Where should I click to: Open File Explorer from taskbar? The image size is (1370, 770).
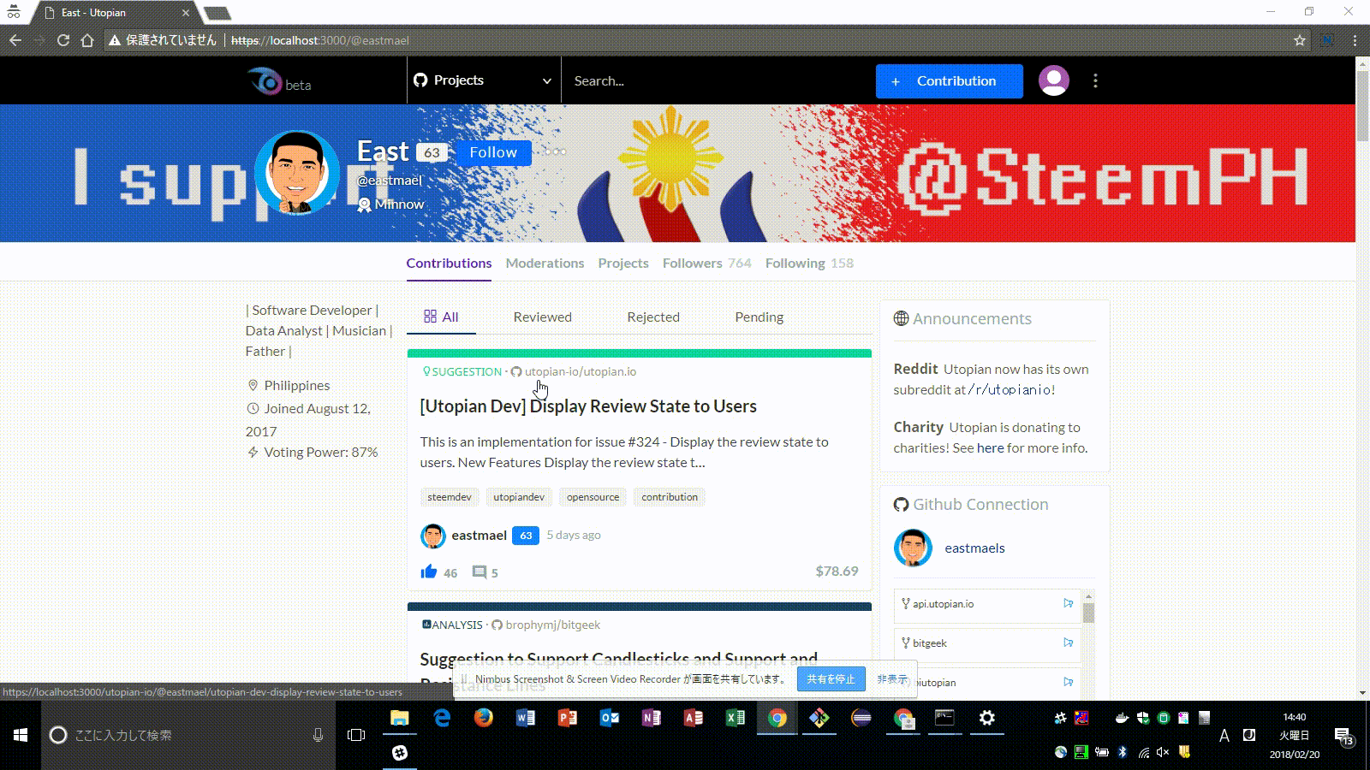point(400,719)
